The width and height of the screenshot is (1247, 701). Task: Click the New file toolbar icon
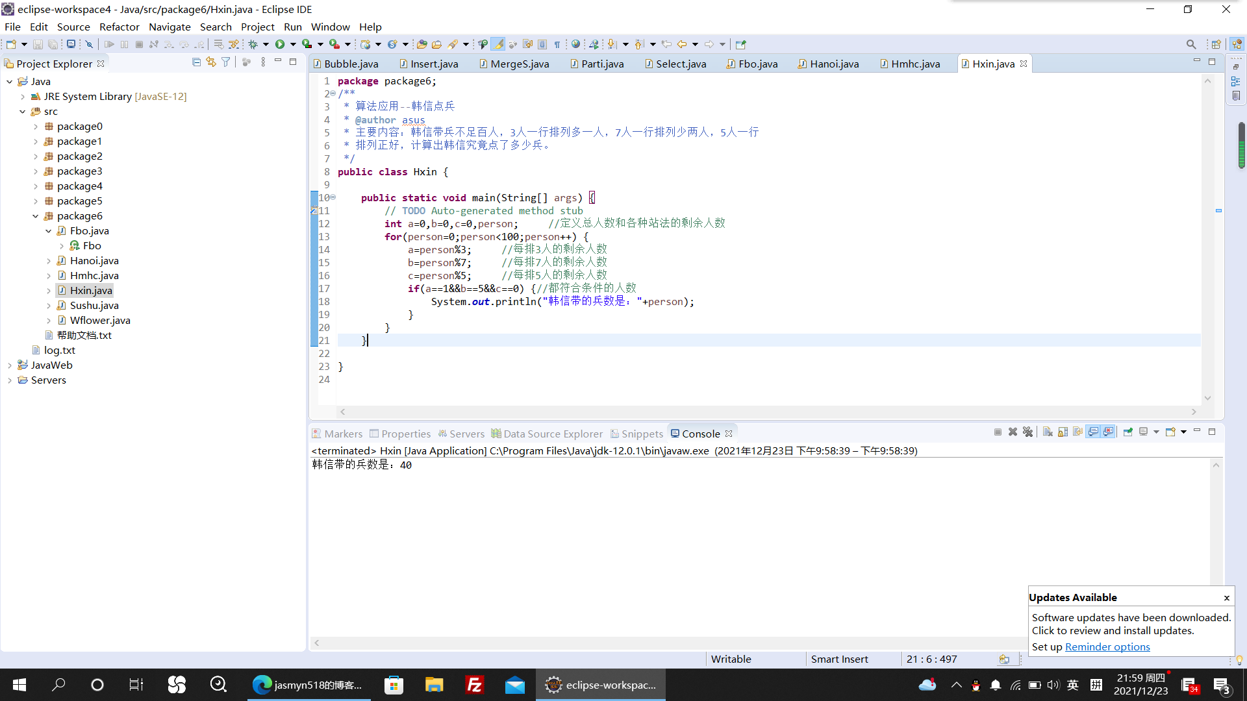[11, 44]
